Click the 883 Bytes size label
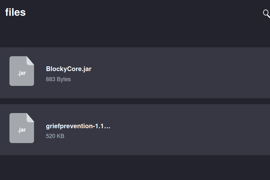The image size is (270, 180). [x=58, y=79]
